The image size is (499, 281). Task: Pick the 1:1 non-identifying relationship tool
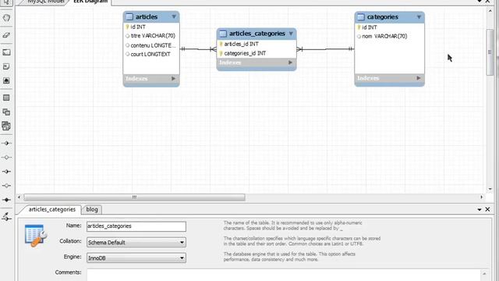[x=6, y=144]
